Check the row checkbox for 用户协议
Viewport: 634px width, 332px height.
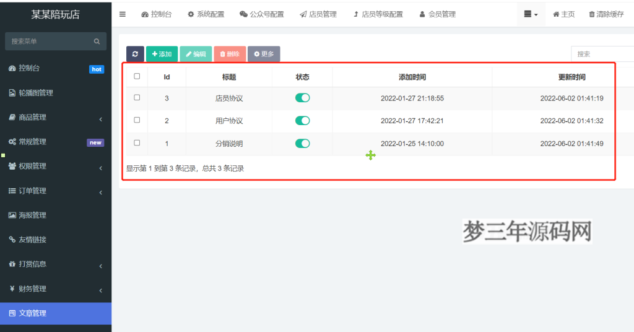137,120
